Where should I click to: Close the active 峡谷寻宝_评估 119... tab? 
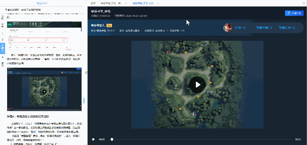pyautogui.click(x=158, y=3)
